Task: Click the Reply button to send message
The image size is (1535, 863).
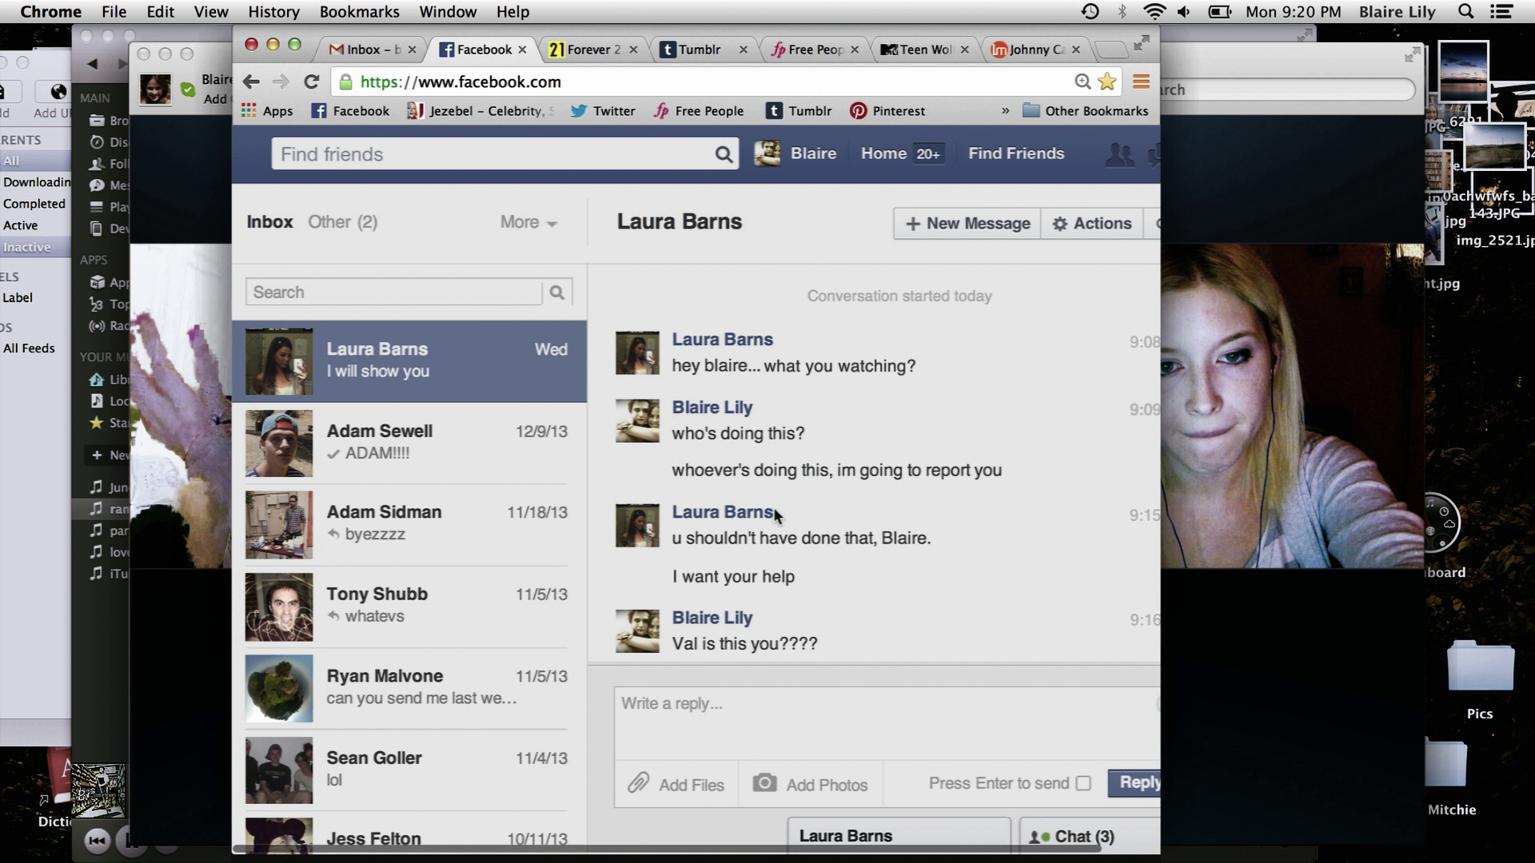Action: [1137, 781]
